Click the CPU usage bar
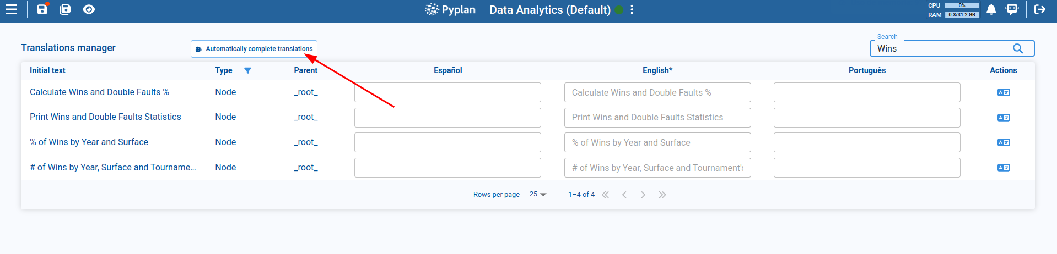Viewport: 1057px width, 254px height. [962, 5]
